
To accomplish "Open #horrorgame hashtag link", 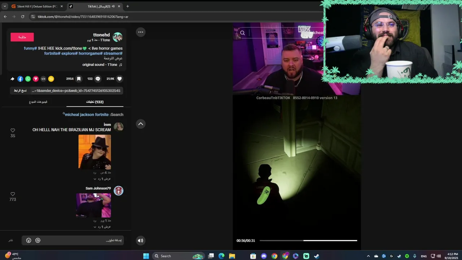I will coord(90,53).
